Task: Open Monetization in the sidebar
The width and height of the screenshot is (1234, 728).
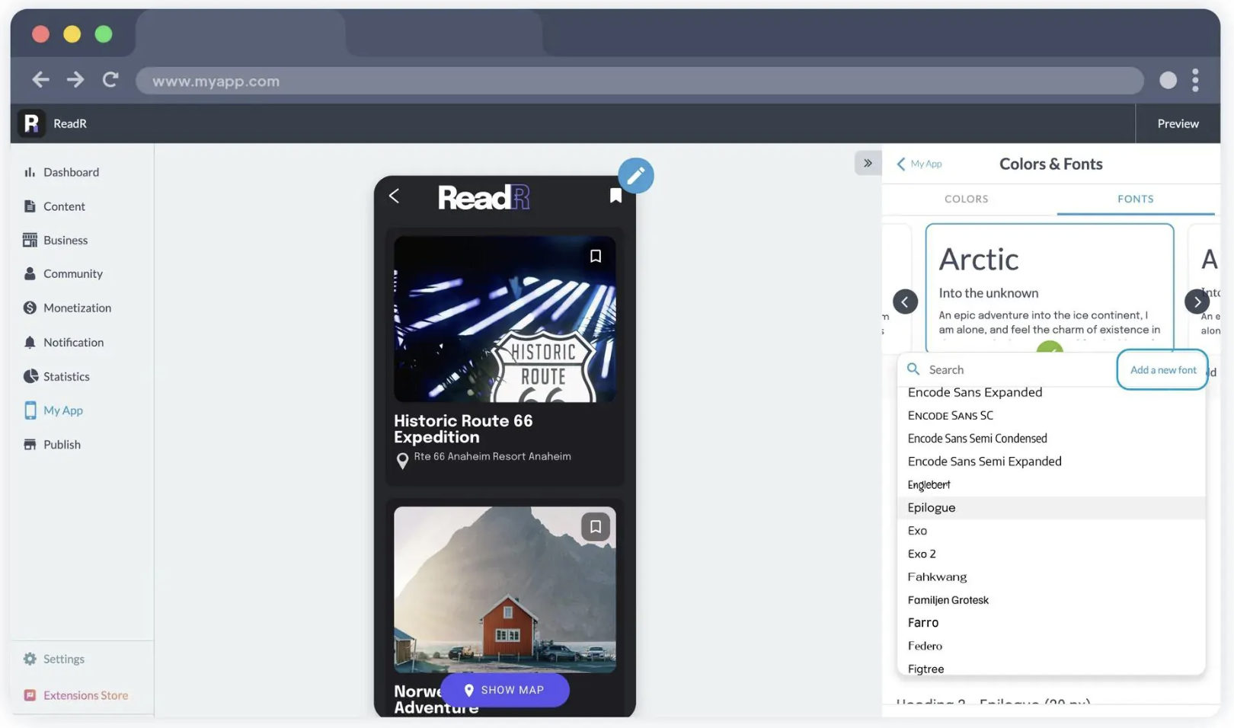Action: point(77,308)
